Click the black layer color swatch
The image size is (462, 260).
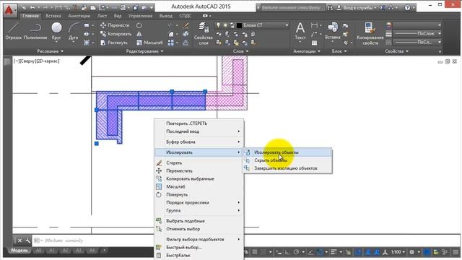pyautogui.click(x=239, y=26)
